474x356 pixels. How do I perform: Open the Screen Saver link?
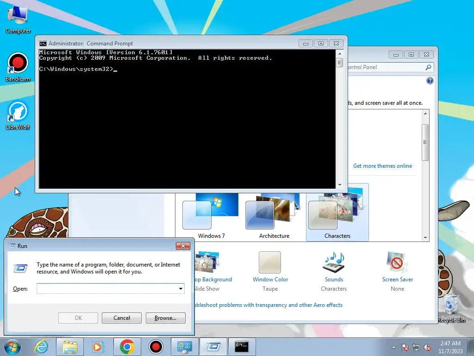click(x=398, y=280)
